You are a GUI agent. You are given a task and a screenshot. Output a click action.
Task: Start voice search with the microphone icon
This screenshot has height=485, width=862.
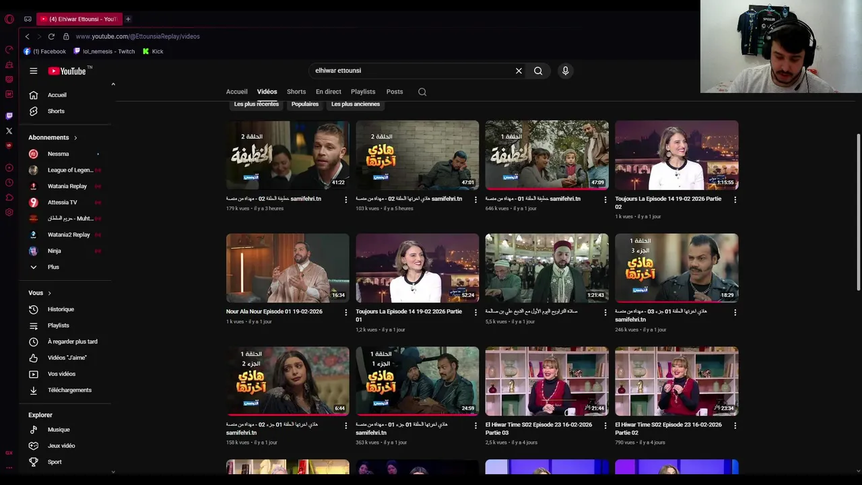click(x=565, y=71)
